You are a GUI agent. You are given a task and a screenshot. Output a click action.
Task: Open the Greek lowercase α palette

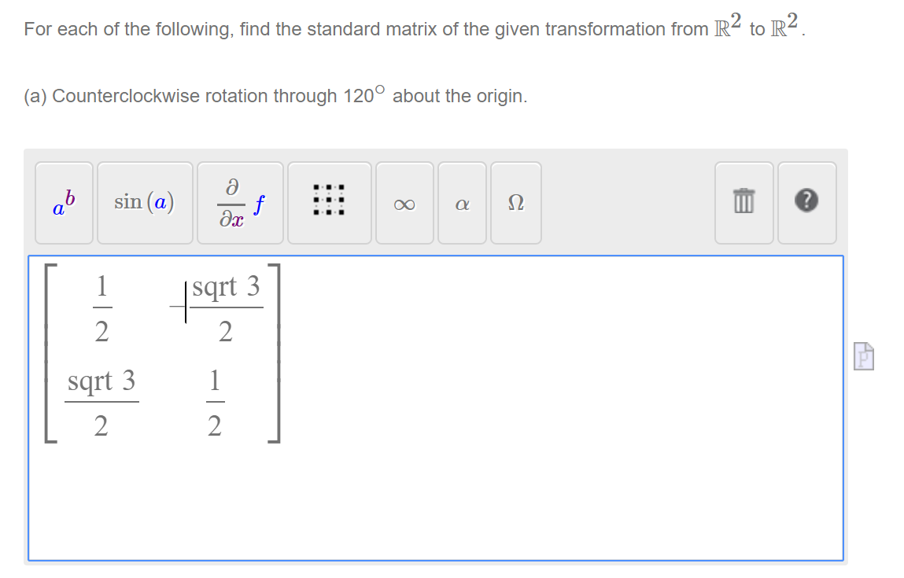pos(462,202)
